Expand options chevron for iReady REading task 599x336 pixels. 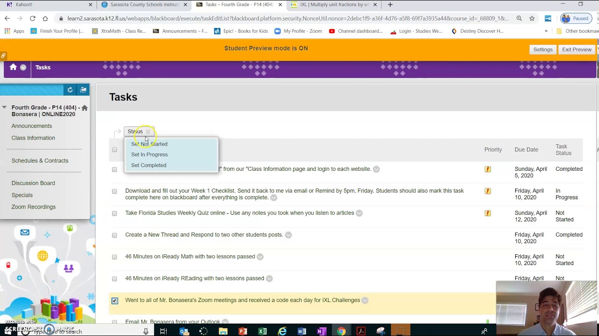[269, 279]
